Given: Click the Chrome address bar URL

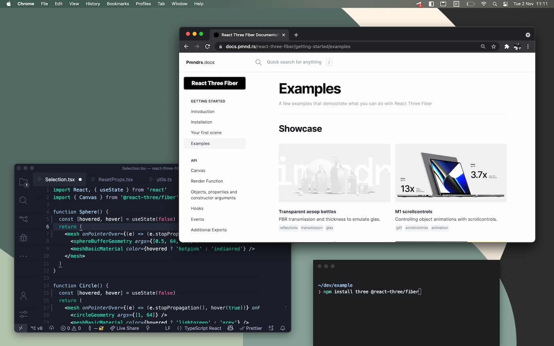Looking at the screenshot, I should tap(288, 46).
